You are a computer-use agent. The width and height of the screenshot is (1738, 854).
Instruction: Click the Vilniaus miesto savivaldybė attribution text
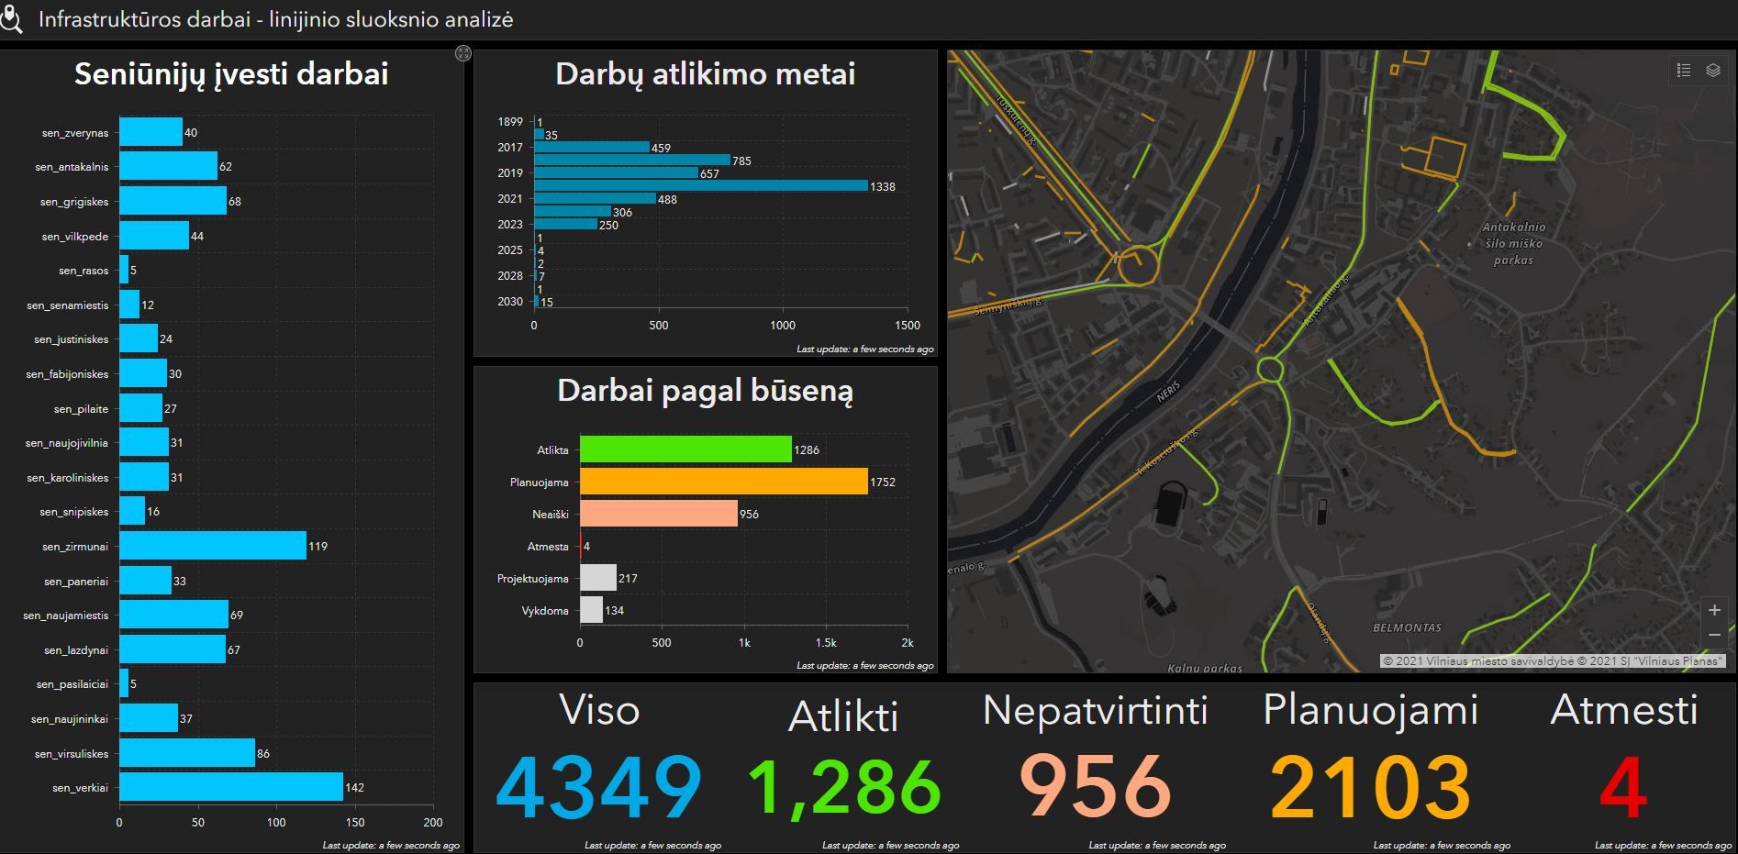coord(1477,660)
